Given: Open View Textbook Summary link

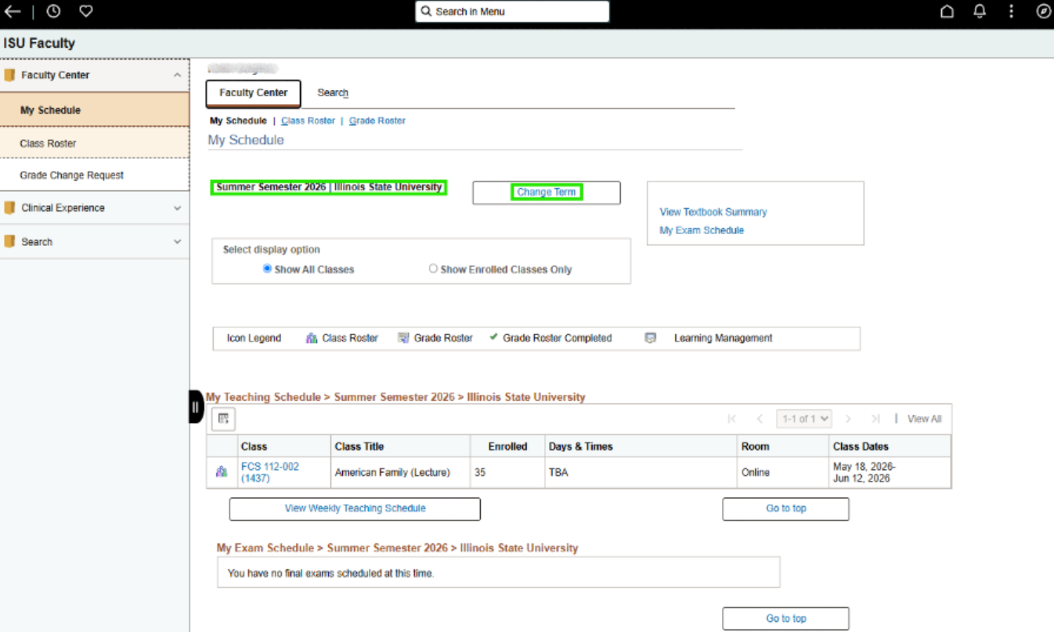Looking at the screenshot, I should (x=713, y=212).
